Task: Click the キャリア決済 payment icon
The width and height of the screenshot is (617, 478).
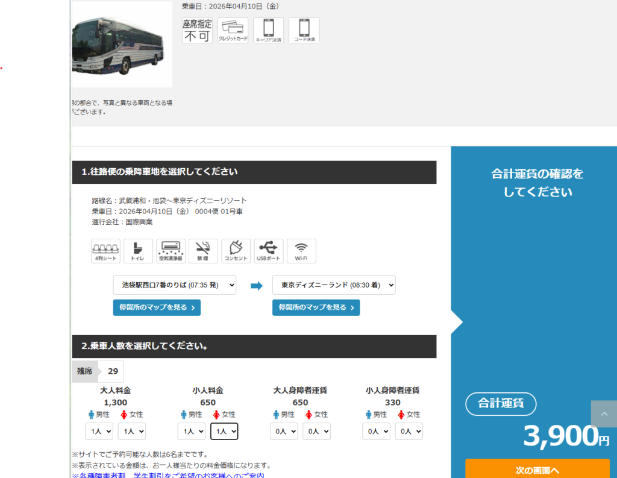Action: [x=268, y=30]
